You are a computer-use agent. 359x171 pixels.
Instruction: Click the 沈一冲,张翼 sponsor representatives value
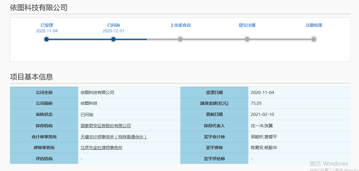coord(262,126)
